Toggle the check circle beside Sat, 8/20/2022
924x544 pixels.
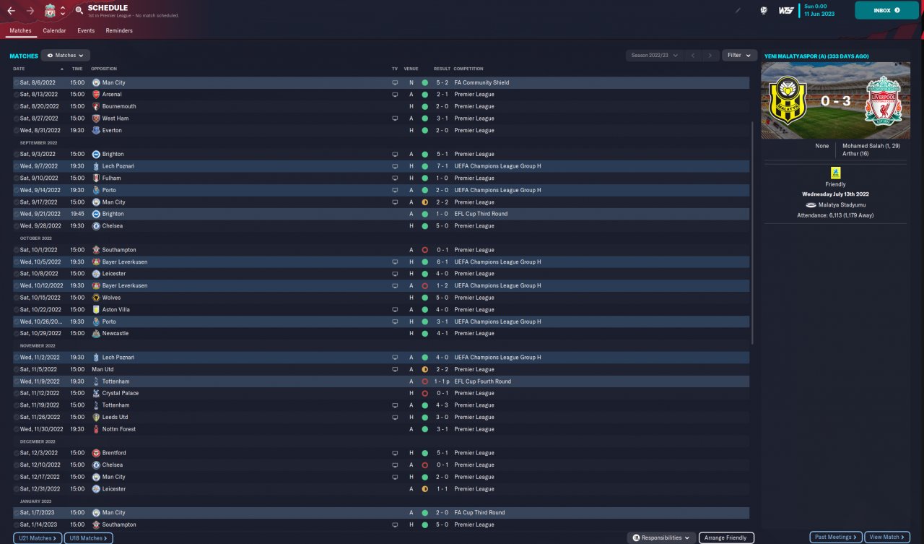pyautogui.click(x=16, y=106)
